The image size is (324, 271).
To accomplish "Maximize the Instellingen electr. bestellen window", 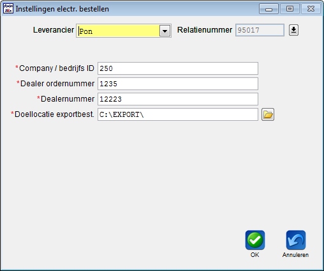I will coord(290,9).
